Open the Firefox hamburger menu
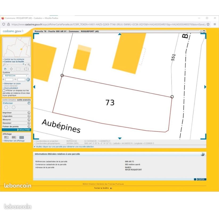 (215, 24)
